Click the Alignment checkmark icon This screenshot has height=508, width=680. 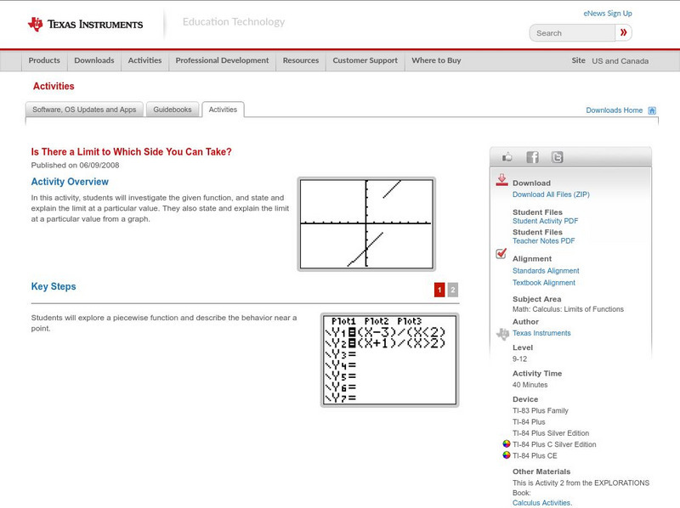[x=501, y=253]
